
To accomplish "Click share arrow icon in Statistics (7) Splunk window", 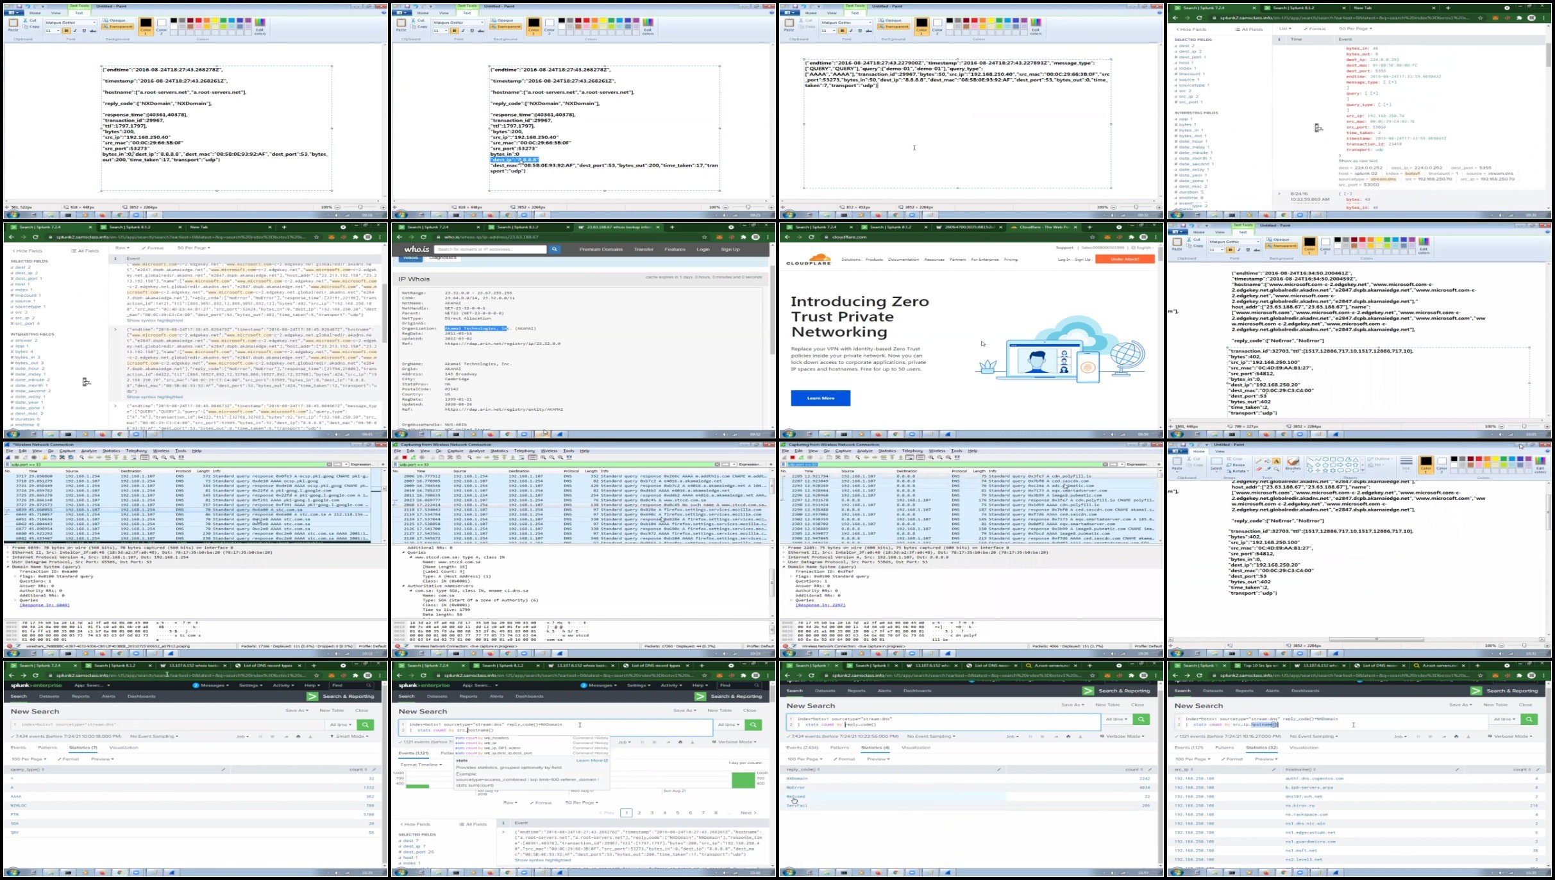I will (286, 736).
